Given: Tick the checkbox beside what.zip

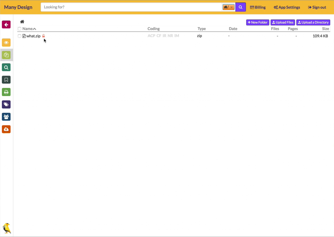Looking at the screenshot, I should [x=20, y=36].
